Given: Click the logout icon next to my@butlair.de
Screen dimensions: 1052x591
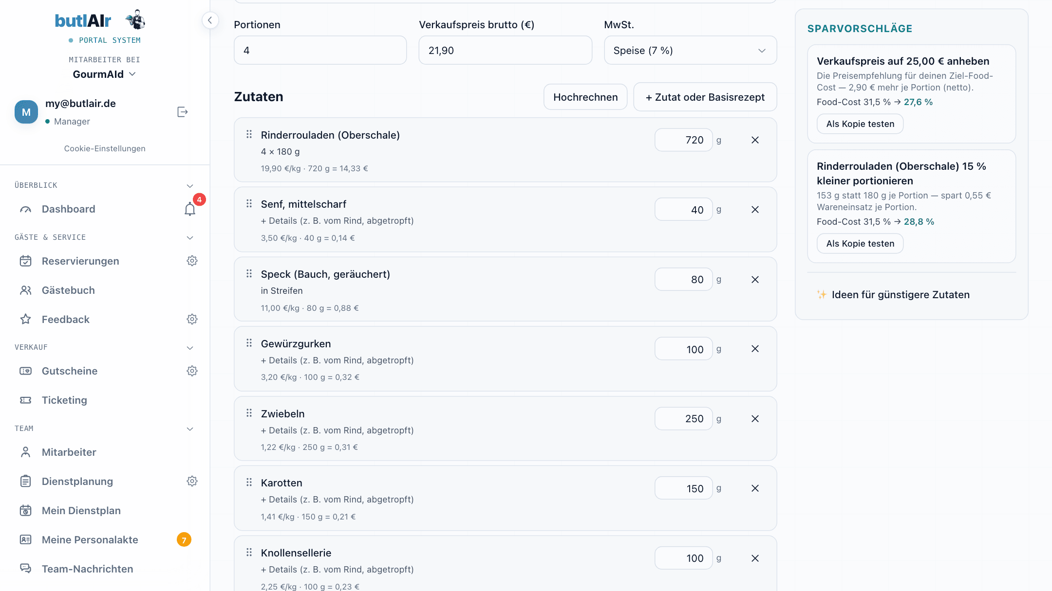Looking at the screenshot, I should coord(183,112).
